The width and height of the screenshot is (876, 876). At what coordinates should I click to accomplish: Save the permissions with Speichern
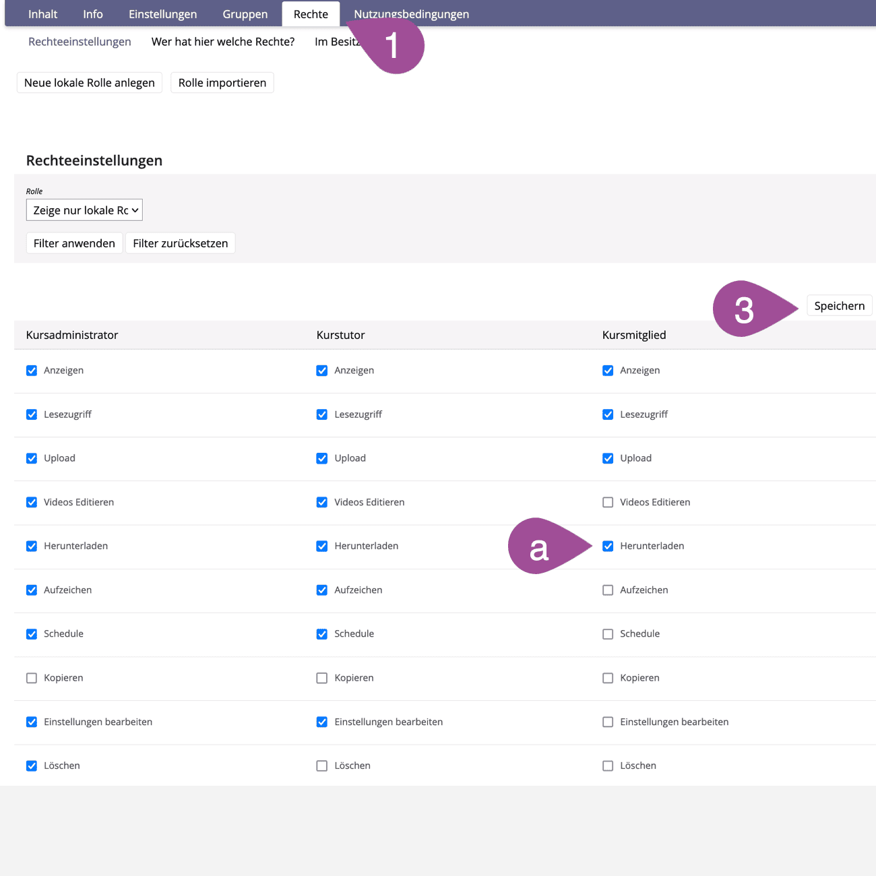coord(839,306)
